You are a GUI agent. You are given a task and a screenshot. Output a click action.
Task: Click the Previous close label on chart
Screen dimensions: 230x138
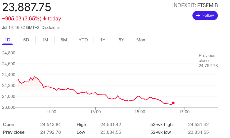click(x=207, y=58)
